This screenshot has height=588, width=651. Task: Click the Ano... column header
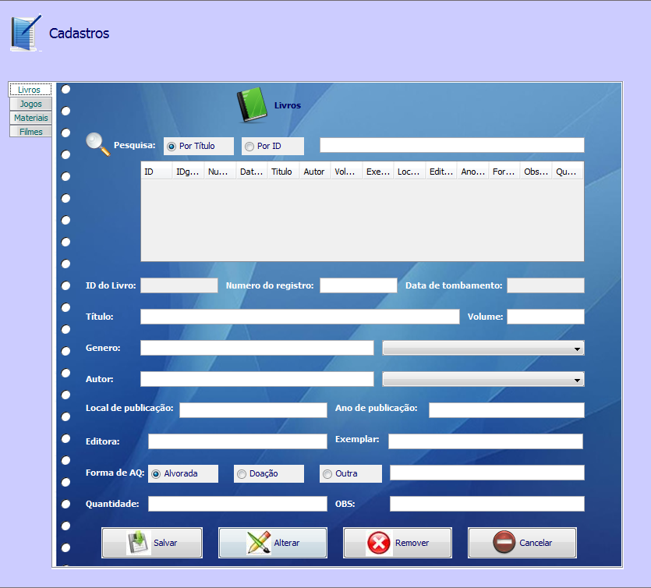(x=473, y=172)
